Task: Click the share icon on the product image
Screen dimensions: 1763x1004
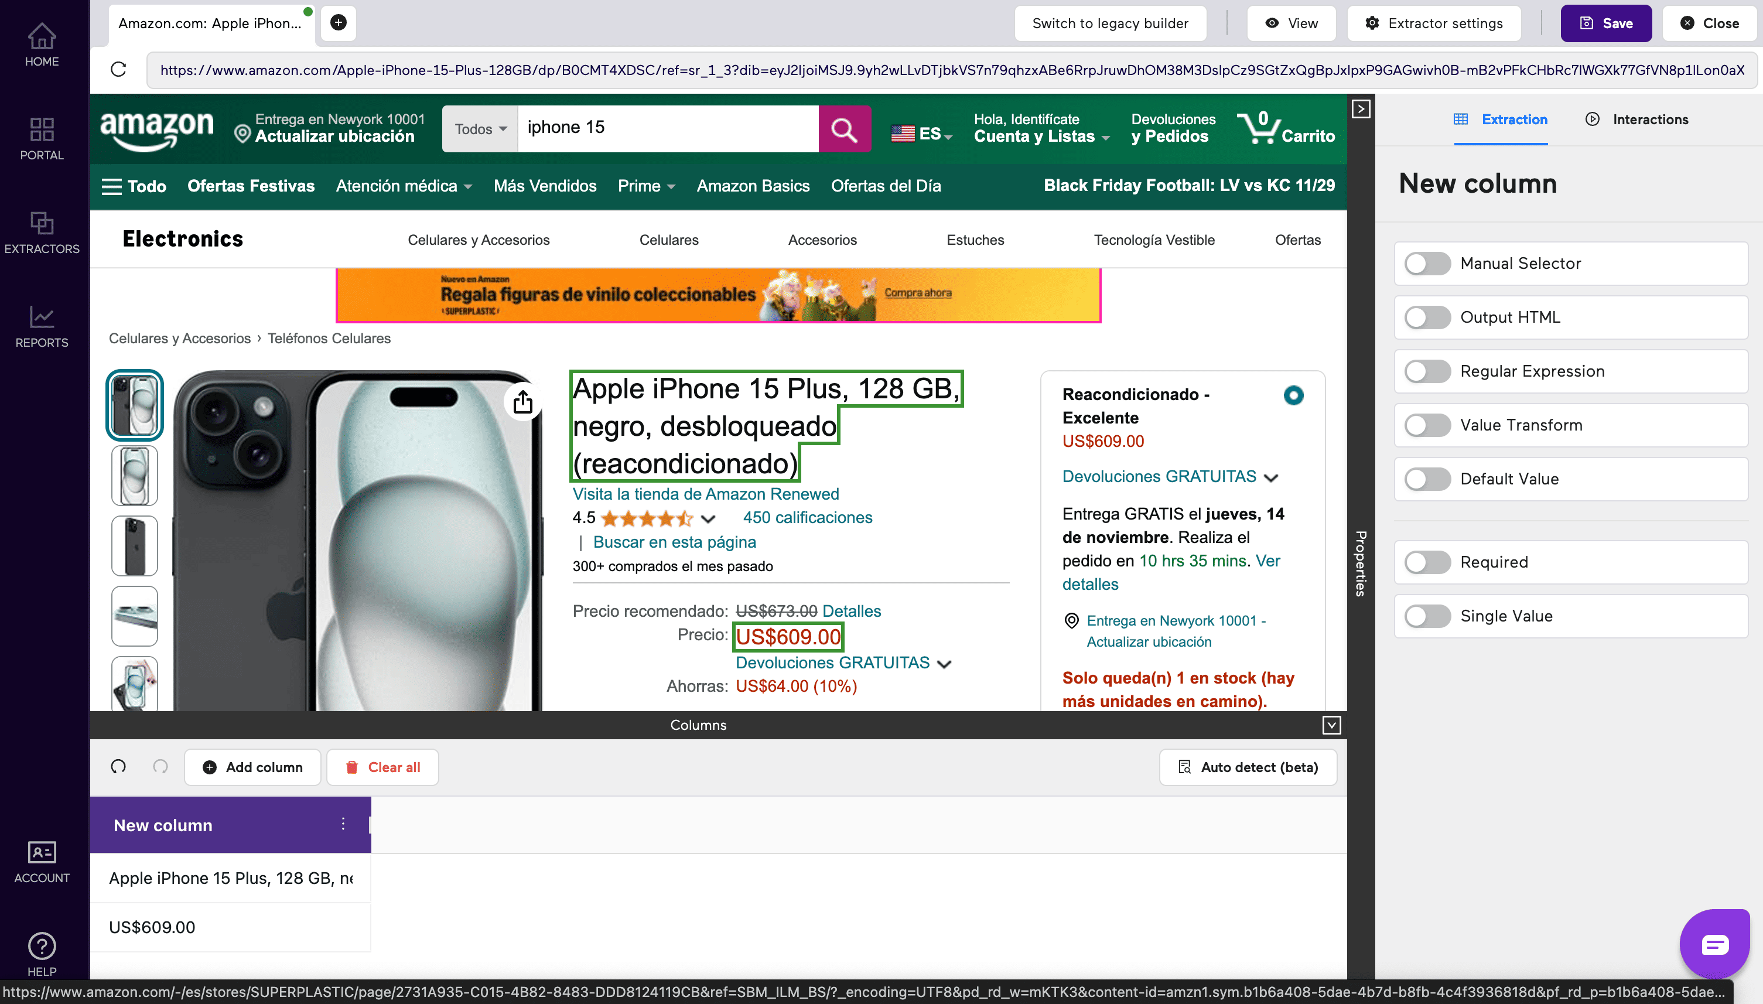Action: point(522,401)
